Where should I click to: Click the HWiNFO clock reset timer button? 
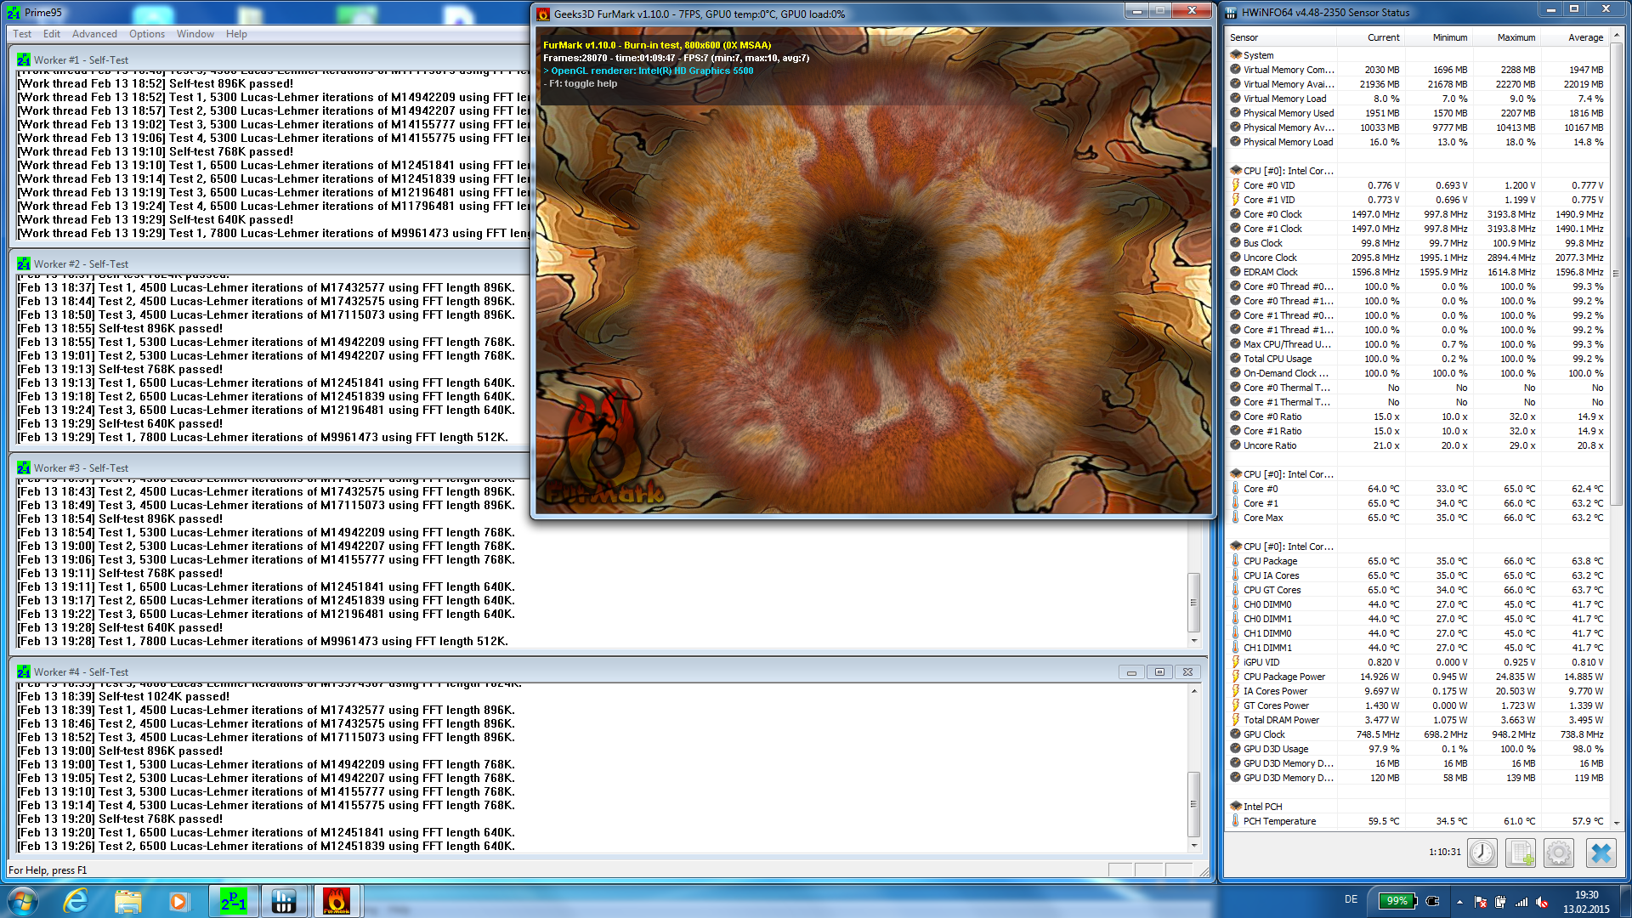point(1482,853)
